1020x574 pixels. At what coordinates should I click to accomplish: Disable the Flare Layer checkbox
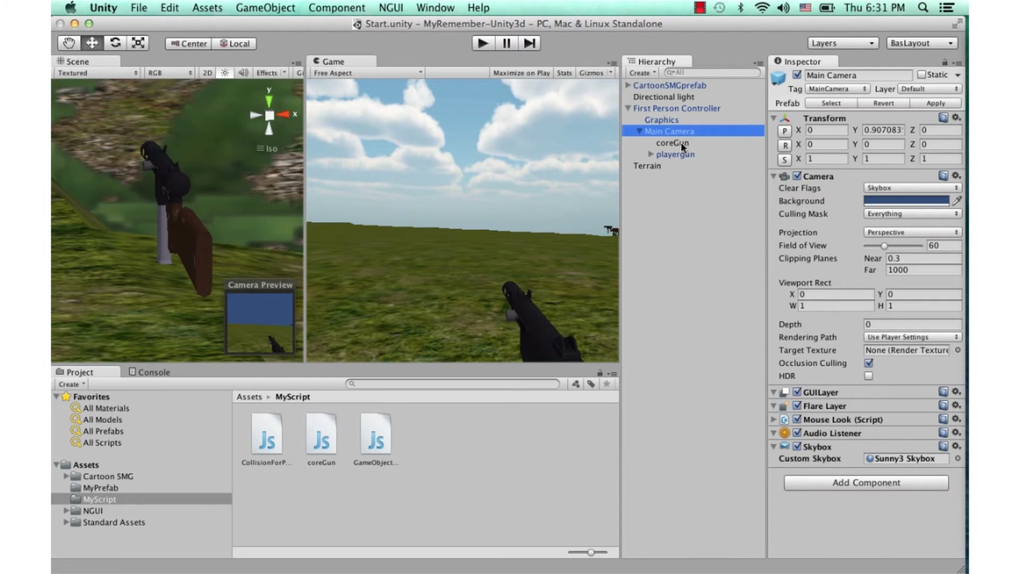tap(797, 406)
